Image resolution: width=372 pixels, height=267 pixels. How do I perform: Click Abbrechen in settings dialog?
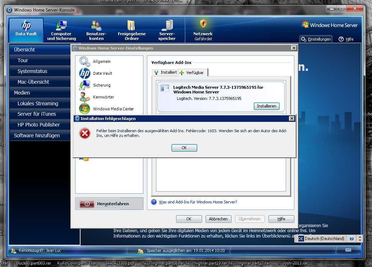tap(218, 219)
